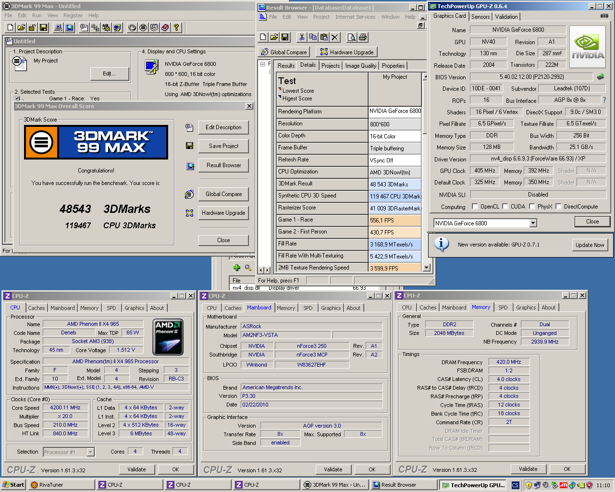Click Start button on taskbar
Screen dimensions: 615x492
click(13, 485)
